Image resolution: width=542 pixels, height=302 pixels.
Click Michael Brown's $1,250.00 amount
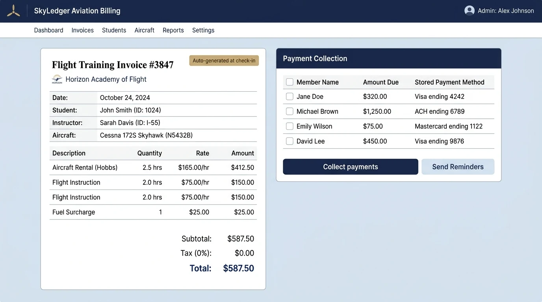pyautogui.click(x=377, y=111)
